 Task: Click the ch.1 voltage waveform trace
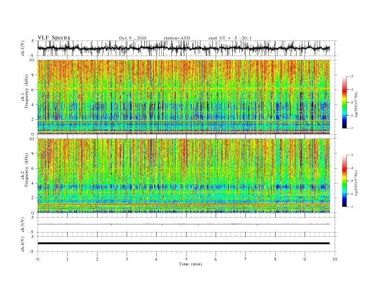(x=183, y=48)
